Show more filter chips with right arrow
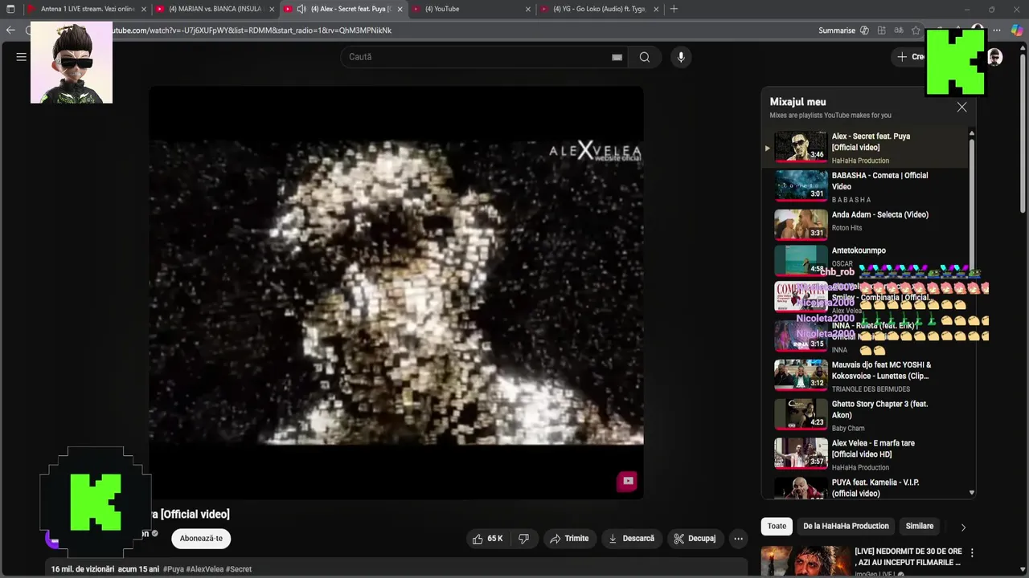This screenshot has height=578, width=1029. pos(963,527)
